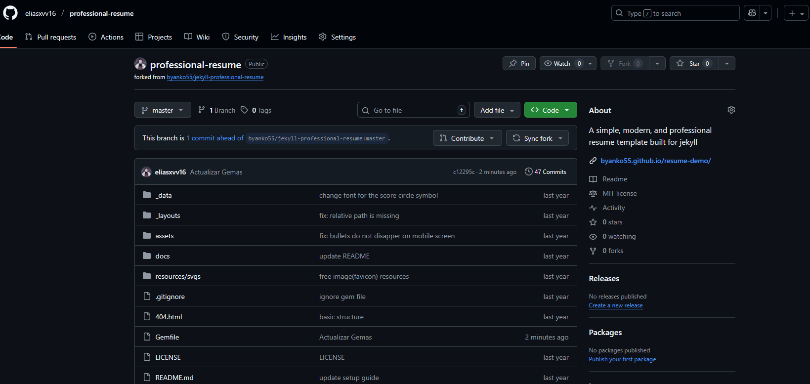
Task: Click Create a new release link
Action: pyautogui.click(x=615, y=305)
